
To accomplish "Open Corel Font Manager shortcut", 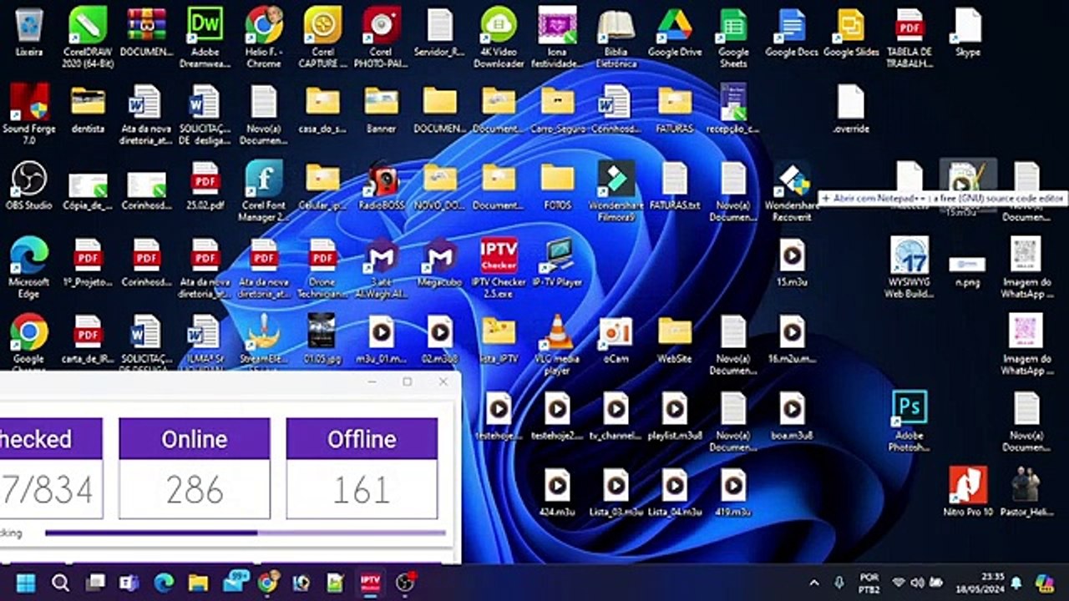I will [264, 191].
